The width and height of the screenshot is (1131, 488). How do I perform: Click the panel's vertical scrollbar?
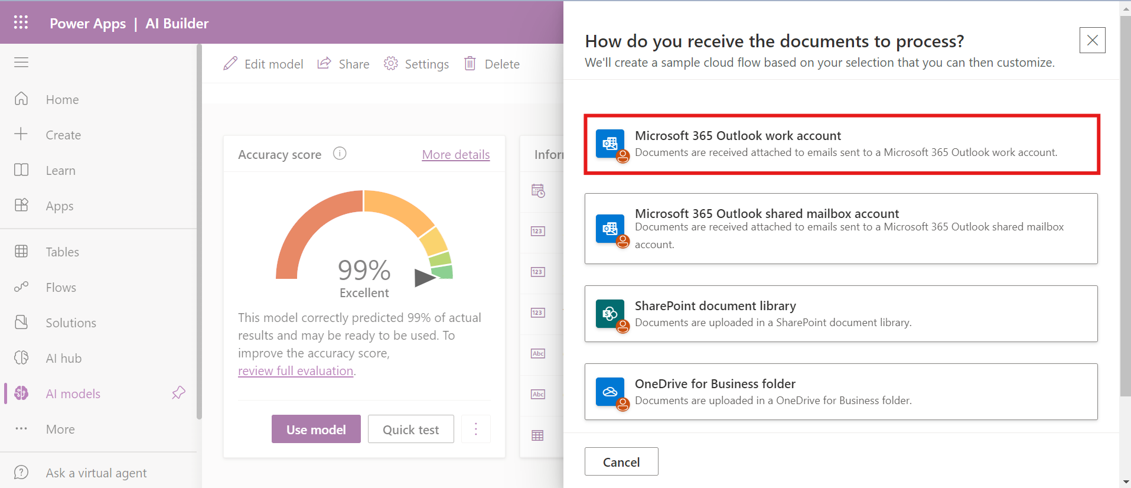point(1125,207)
